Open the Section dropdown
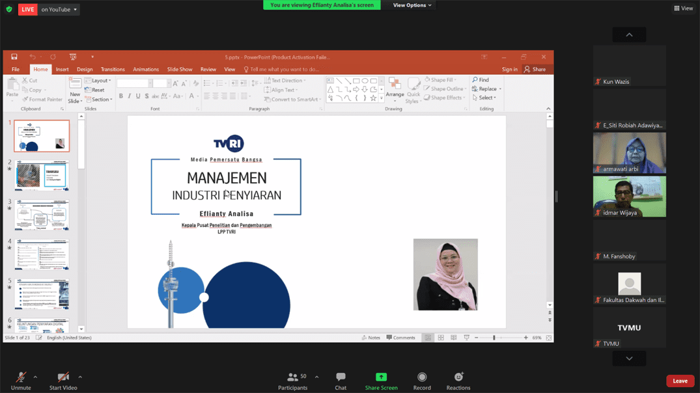The width and height of the screenshot is (700, 393). [98, 100]
